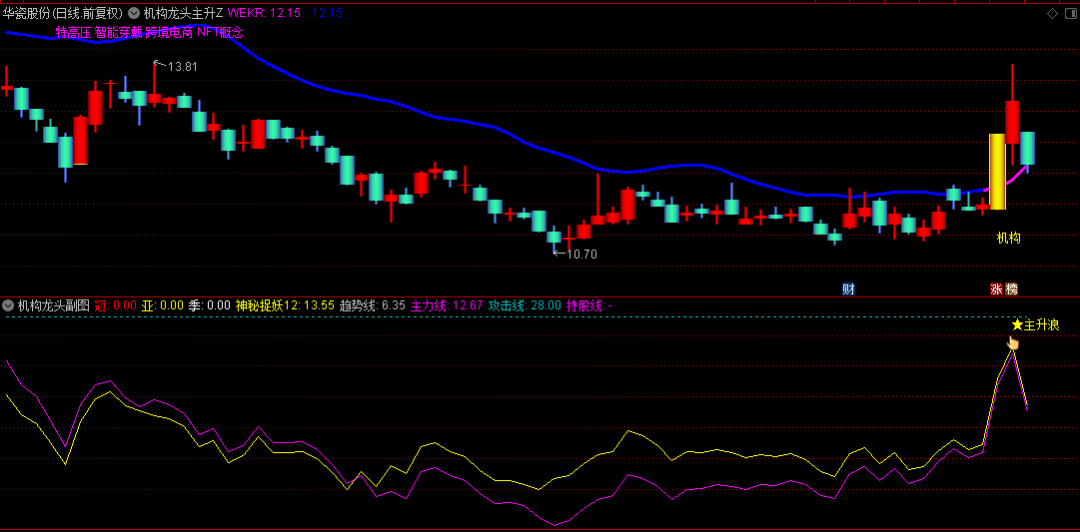This screenshot has height=532, width=1080.
Task: Click the 华瓷股份(日线.前复权) title
Action: click(x=63, y=13)
